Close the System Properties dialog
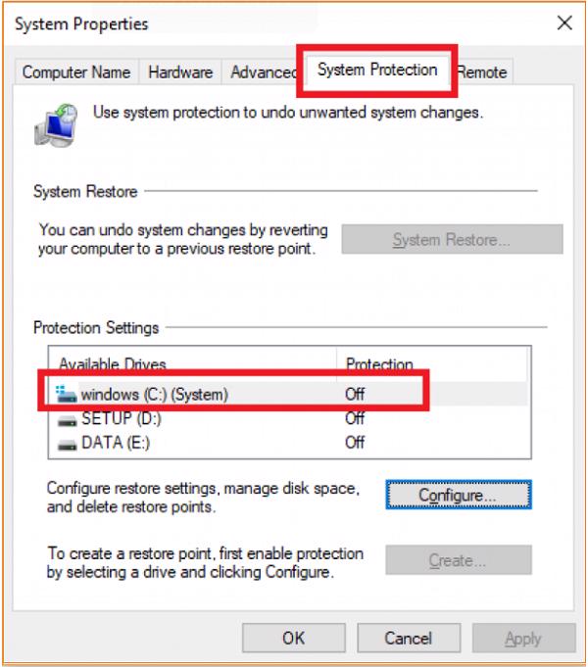 (x=563, y=23)
